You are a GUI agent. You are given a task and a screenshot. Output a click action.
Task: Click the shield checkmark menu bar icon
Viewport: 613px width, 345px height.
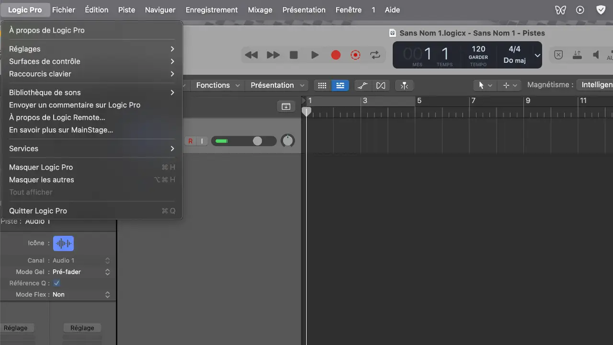pos(601,10)
